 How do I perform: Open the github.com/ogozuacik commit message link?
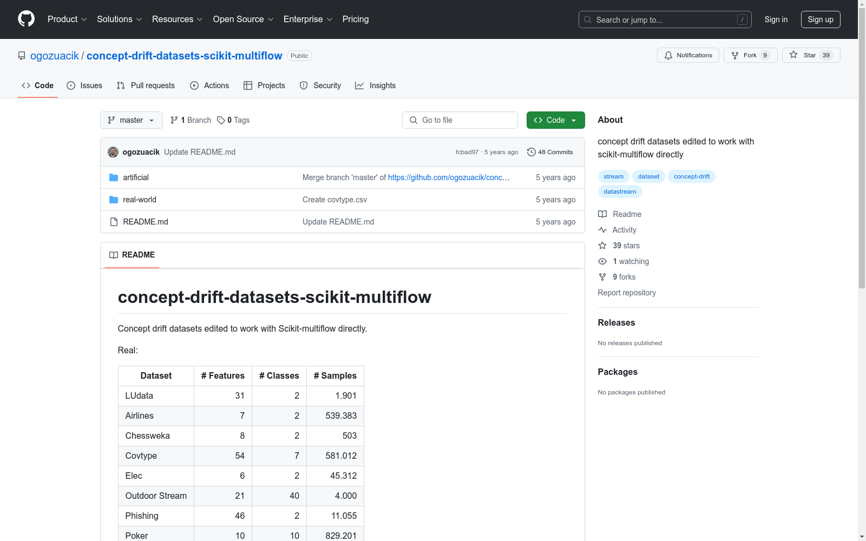[449, 177]
